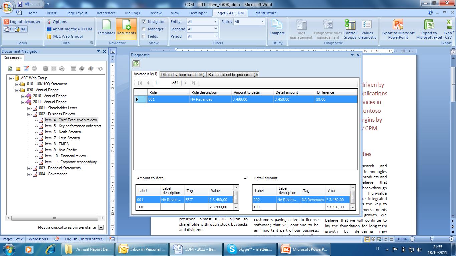This screenshot has height=256, width=456.
Task: Click the zoom slider handle
Action: coord(432,239)
